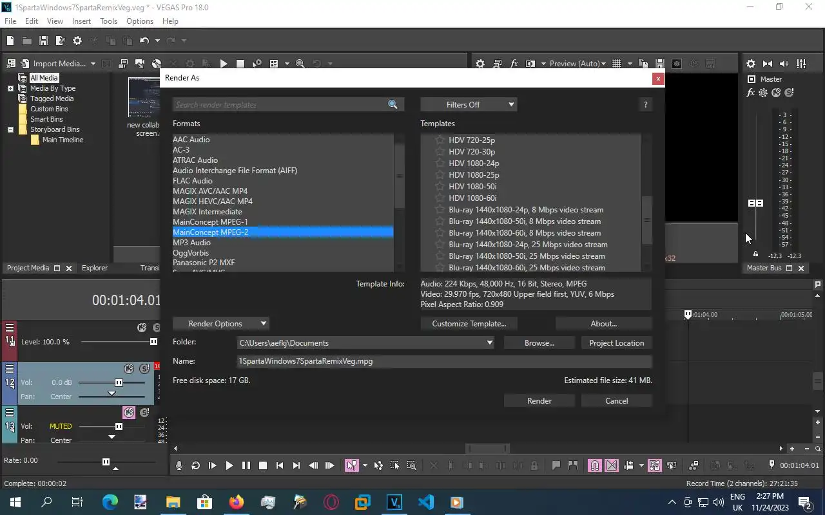
Task: Adjust the playback Rate slider
Action: [106, 462]
